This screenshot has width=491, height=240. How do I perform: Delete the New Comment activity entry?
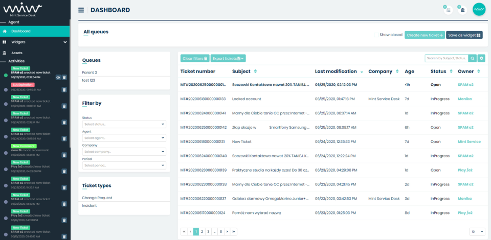(64, 155)
